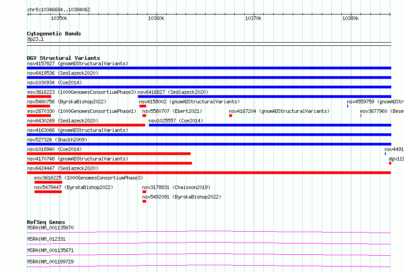404x272 pixels.
Task: Select nsv3178831 (Chaisson2019) variant label
Action: click(x=176, y=187)
